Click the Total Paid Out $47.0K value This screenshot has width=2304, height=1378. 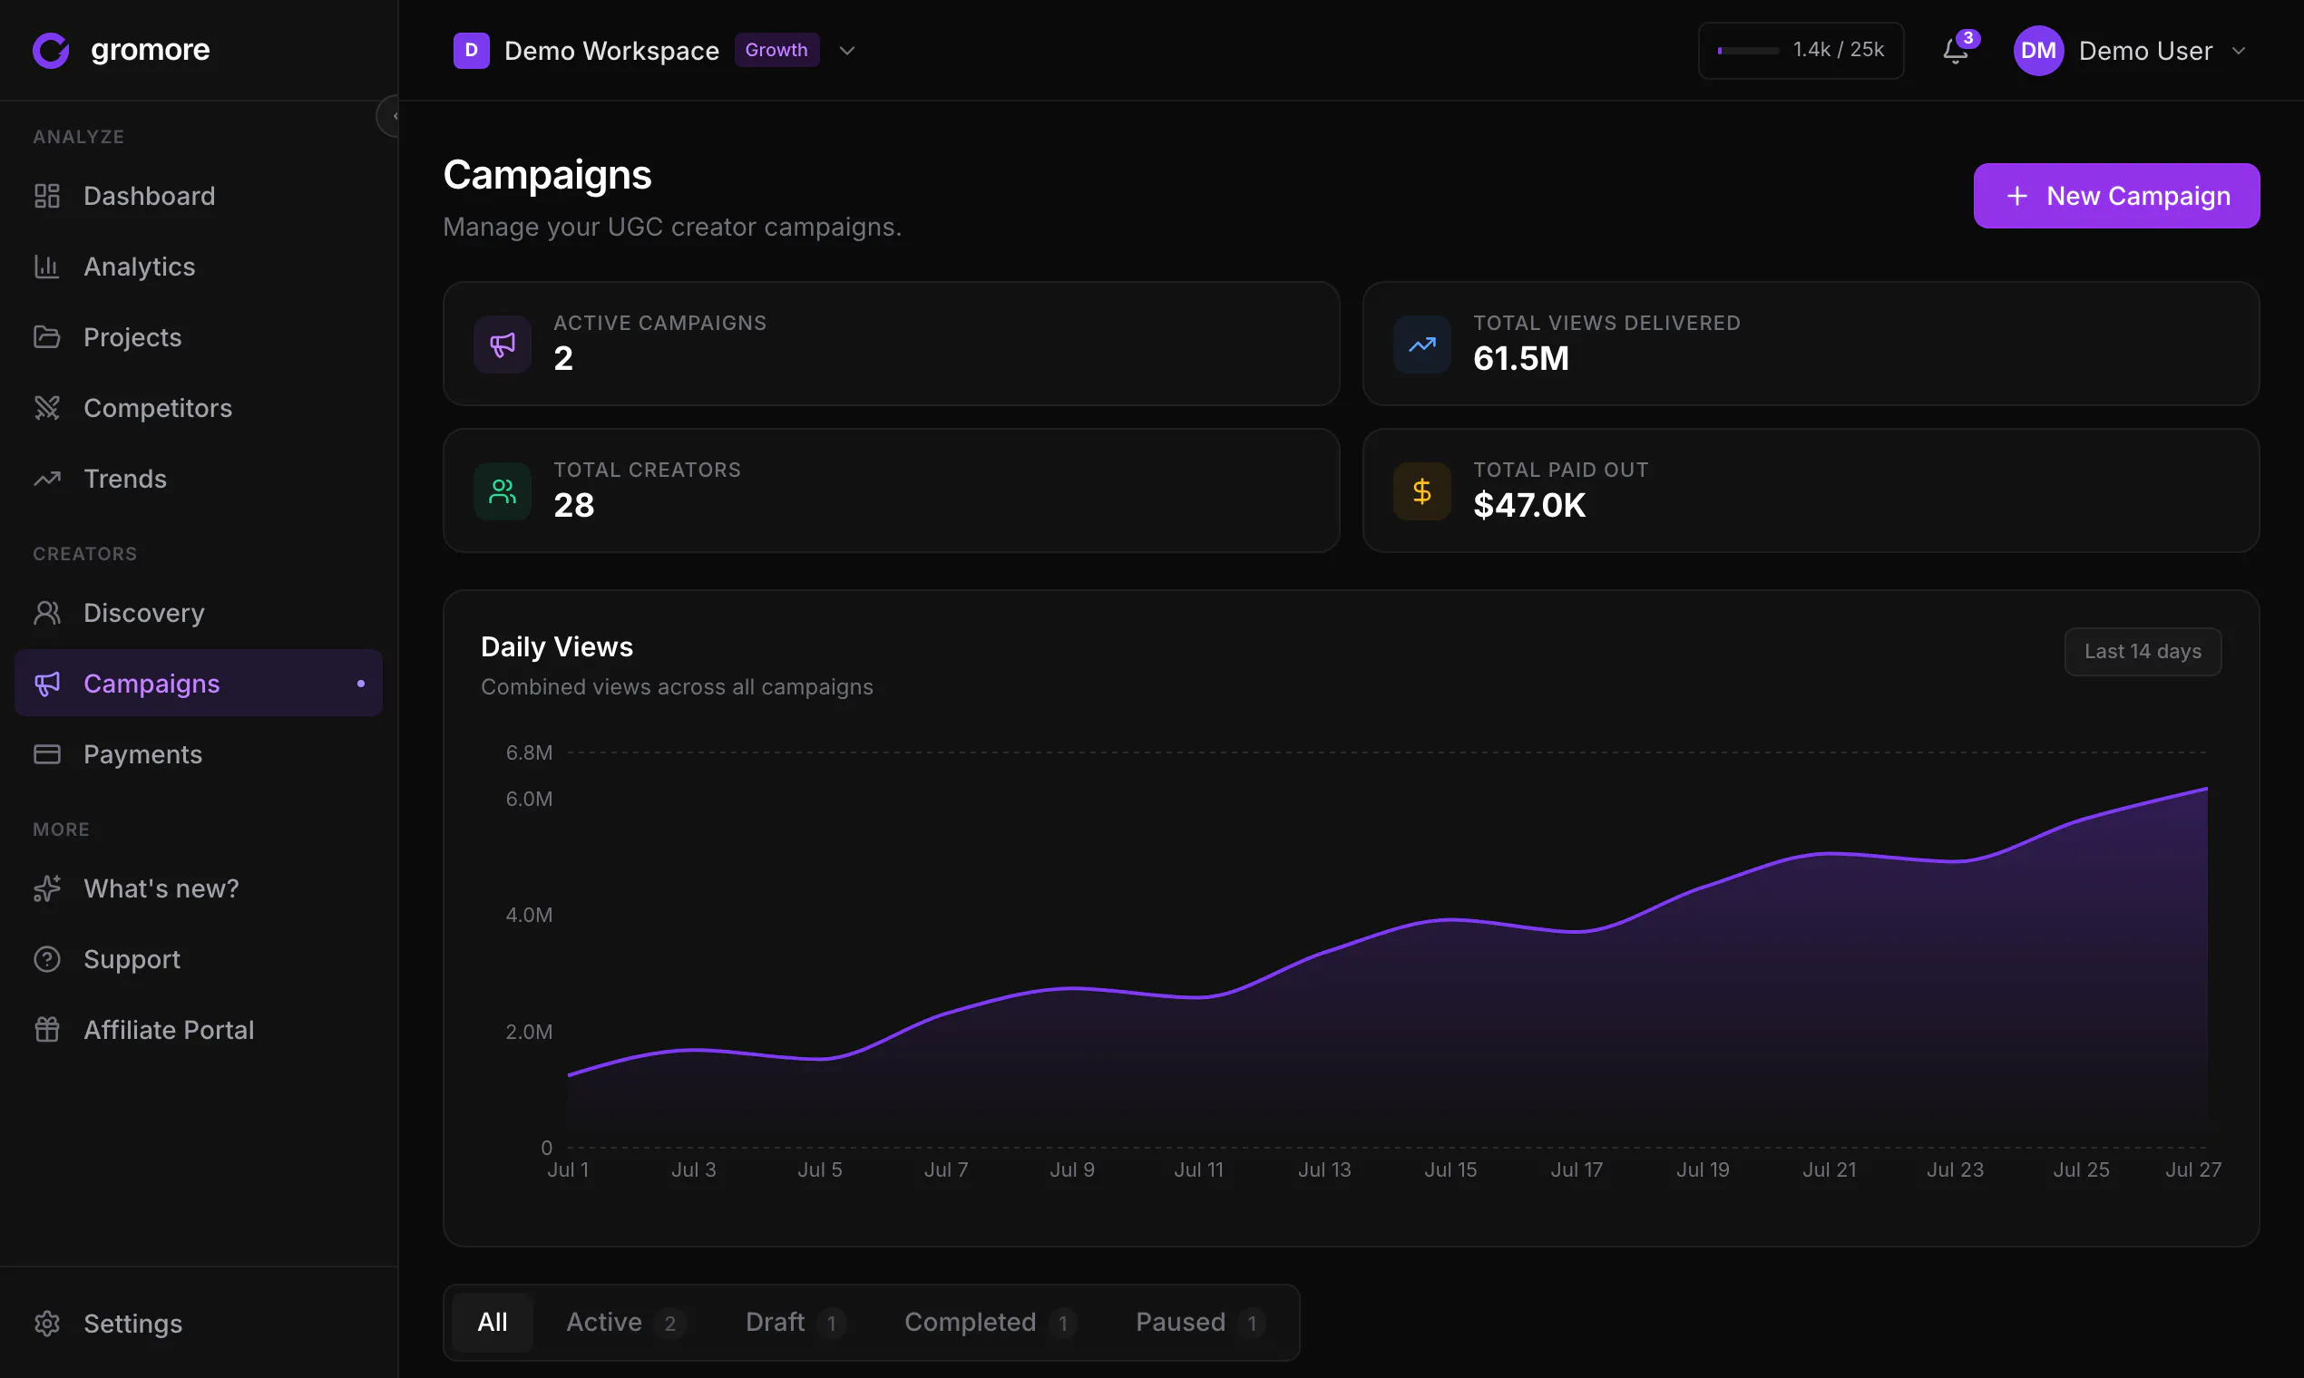pos(1529,505)
